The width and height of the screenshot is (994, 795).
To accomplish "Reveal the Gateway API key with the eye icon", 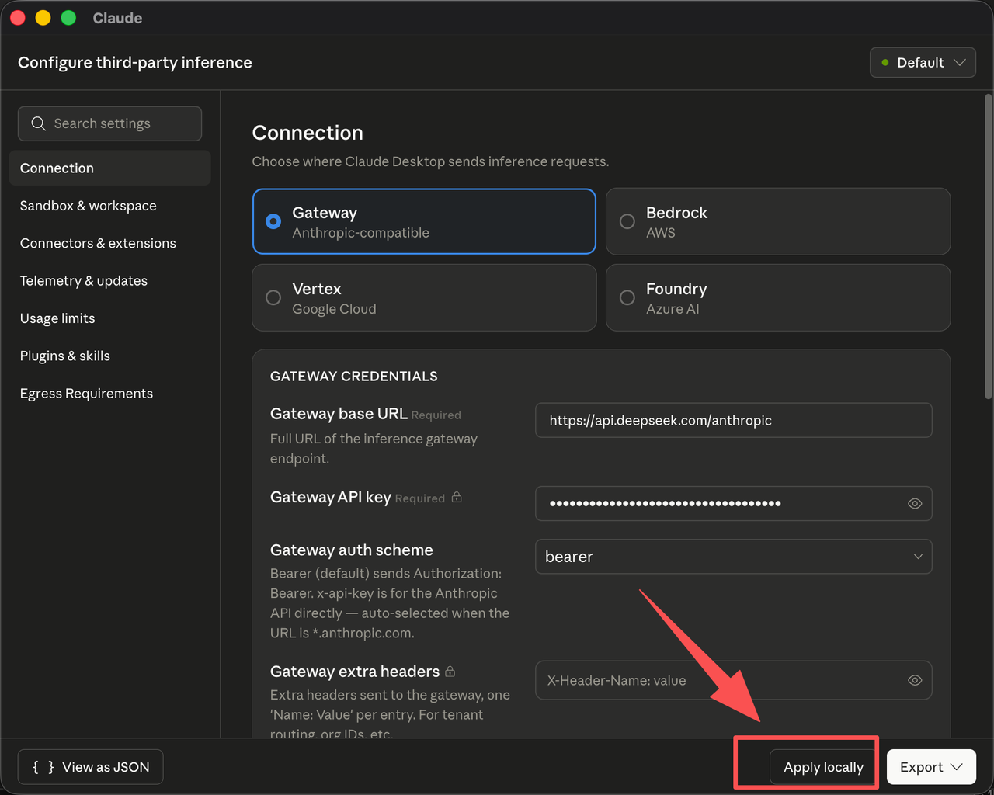I will point(915,503).
